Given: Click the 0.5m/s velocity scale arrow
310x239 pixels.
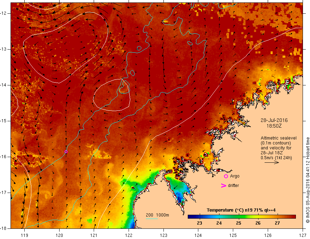Looking at the screenshot, I should 272,162.
